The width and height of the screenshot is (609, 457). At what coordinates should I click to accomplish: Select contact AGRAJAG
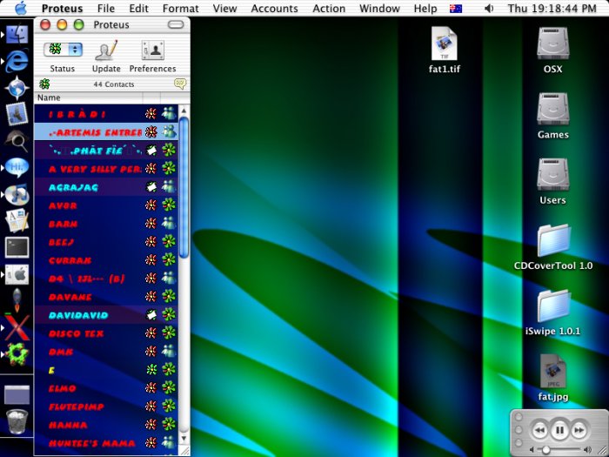point(106,187)
